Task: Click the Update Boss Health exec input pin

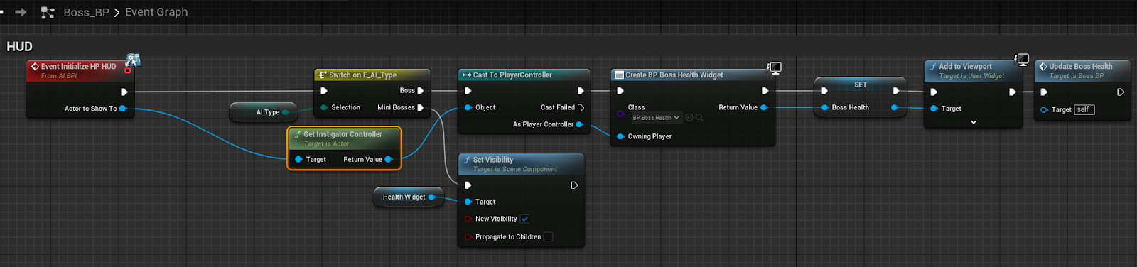Action: tap(1043, 92)
